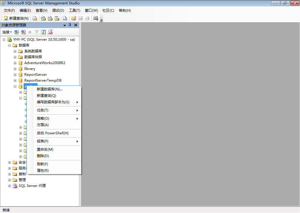Open the 查看(V) menu

42,11
